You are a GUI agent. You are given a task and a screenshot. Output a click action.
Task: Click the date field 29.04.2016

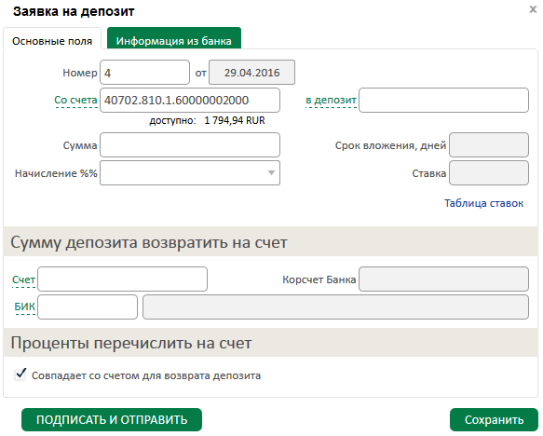[x=251, y=73]
